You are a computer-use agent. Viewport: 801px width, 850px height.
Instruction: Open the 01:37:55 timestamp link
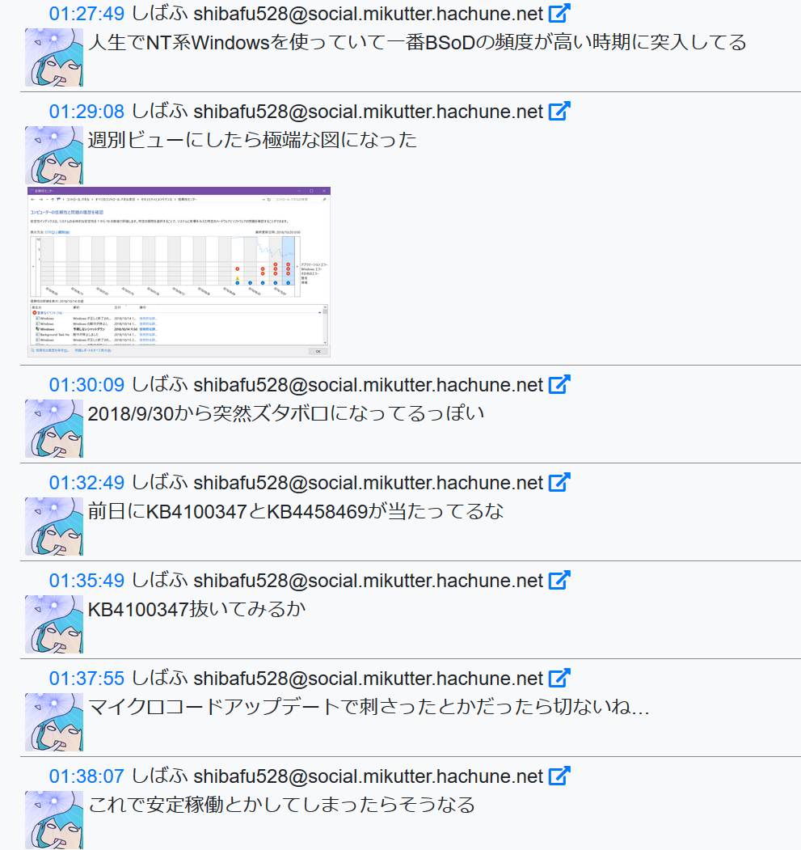tap(86, 679)
